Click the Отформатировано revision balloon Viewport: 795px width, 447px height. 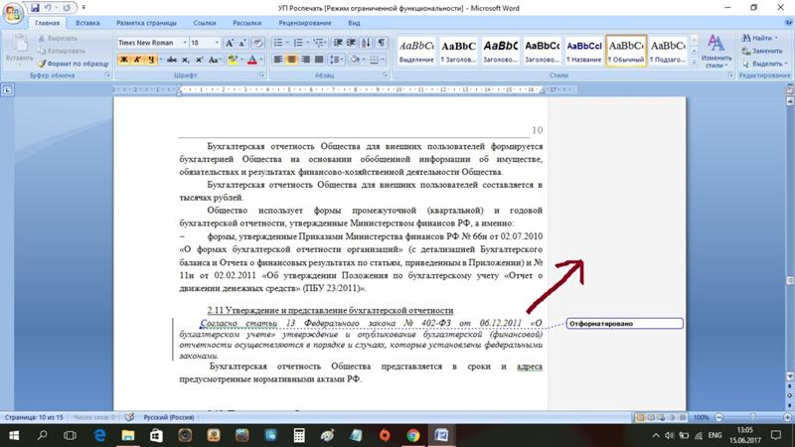pyautogui.click(x=625, y=324)
